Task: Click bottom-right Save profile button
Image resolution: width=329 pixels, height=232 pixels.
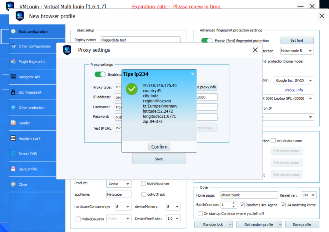Action: pyautogui.click(x=302, y=224)
